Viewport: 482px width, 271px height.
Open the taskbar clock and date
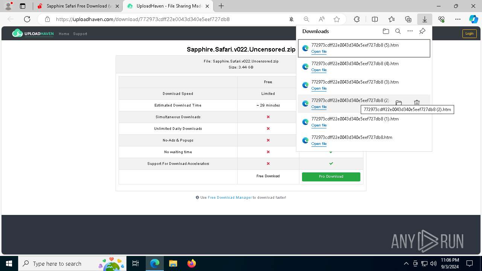coord(450,263)
